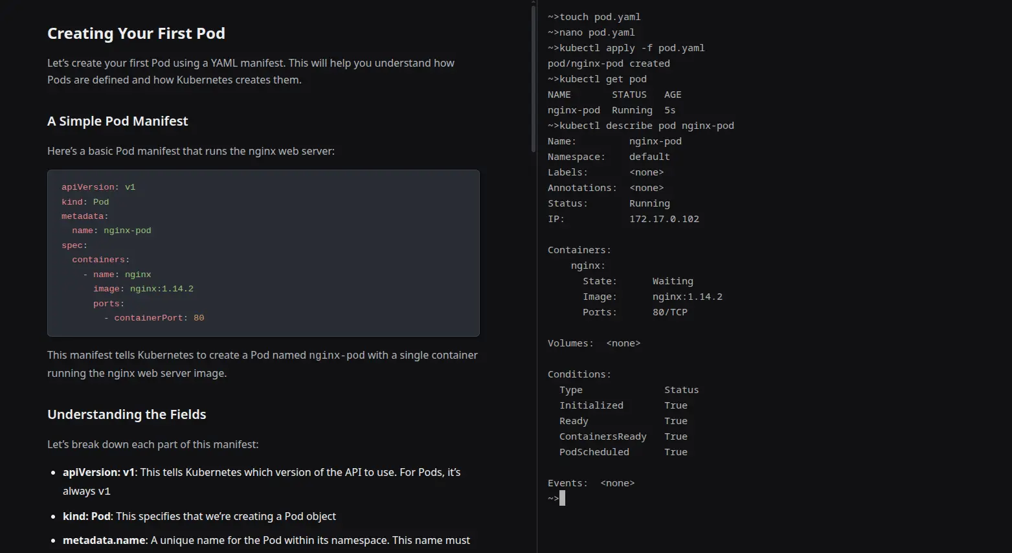Click the 'Creating Your First Pod' heading
This screenshot has height=553, width=1012.
pos(136,34)
